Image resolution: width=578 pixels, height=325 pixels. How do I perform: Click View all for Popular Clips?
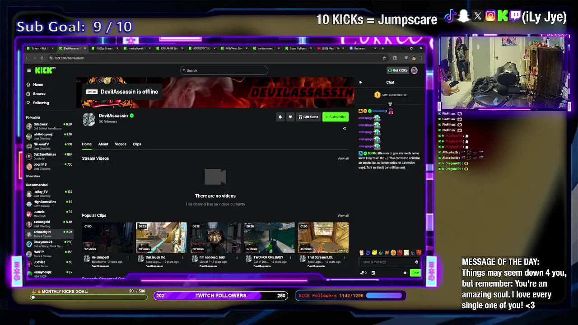click(343, 215)
